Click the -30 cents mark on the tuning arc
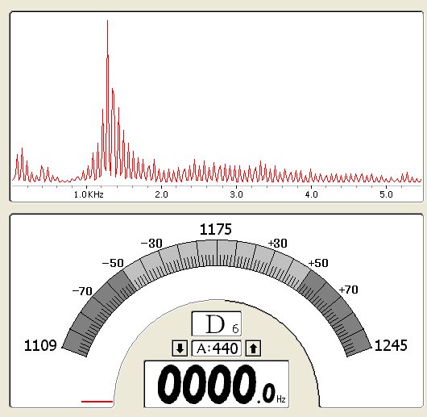 coord(151,244)
